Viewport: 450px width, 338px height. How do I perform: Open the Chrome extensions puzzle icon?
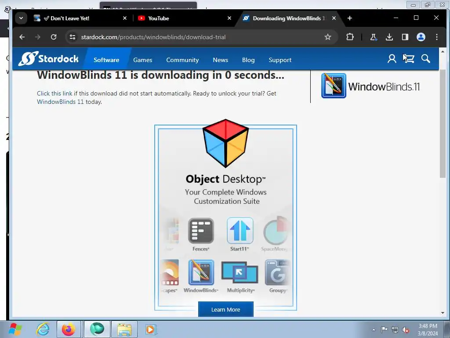coord(350,37)
